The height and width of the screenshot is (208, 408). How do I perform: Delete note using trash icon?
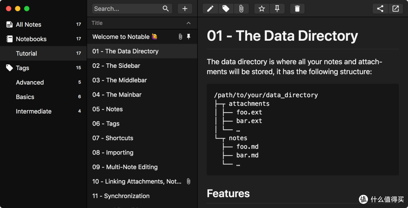tap(297, 9)
